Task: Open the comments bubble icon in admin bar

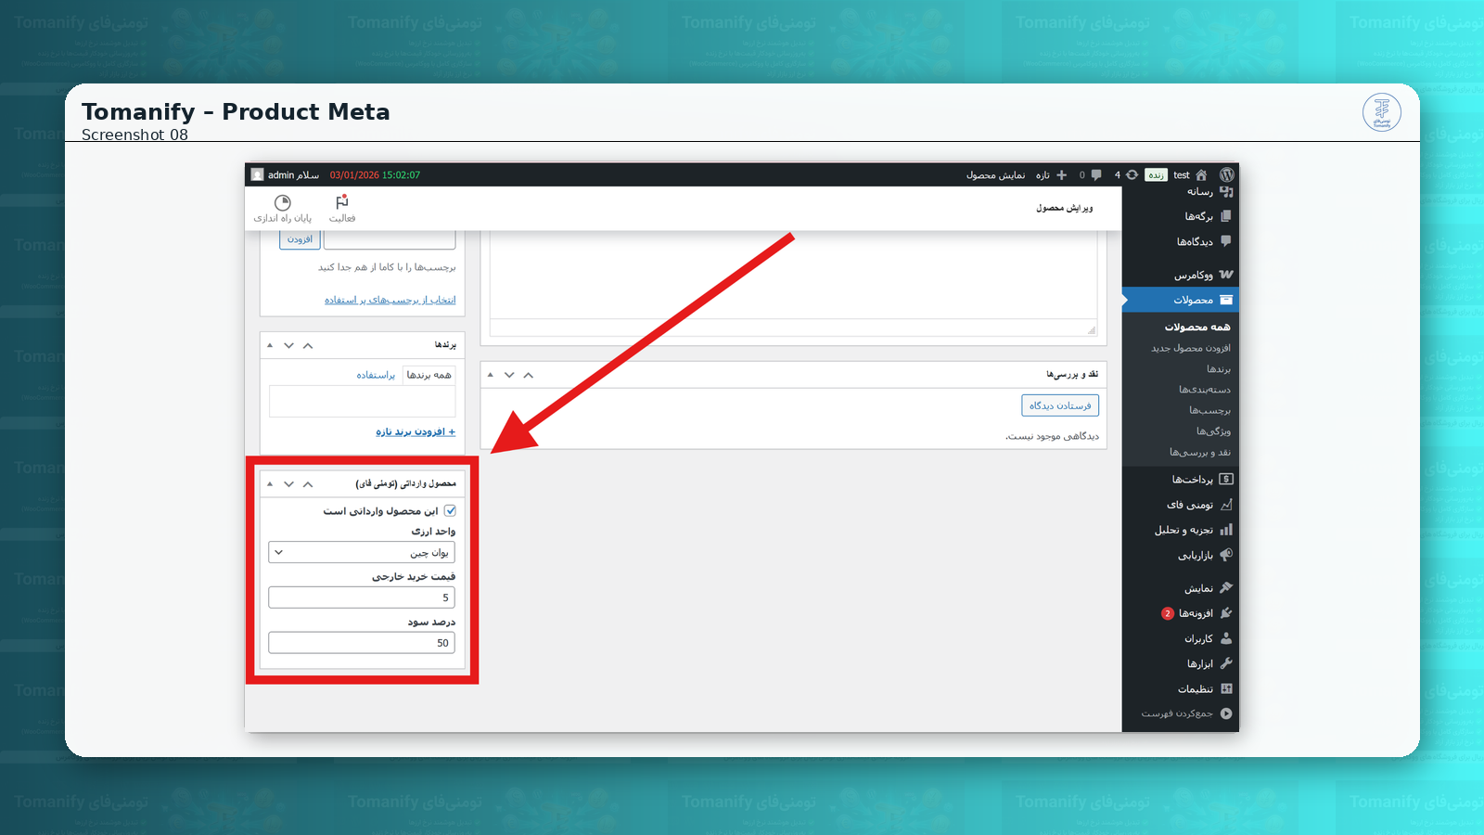Action: click(x=1096, y=174)
